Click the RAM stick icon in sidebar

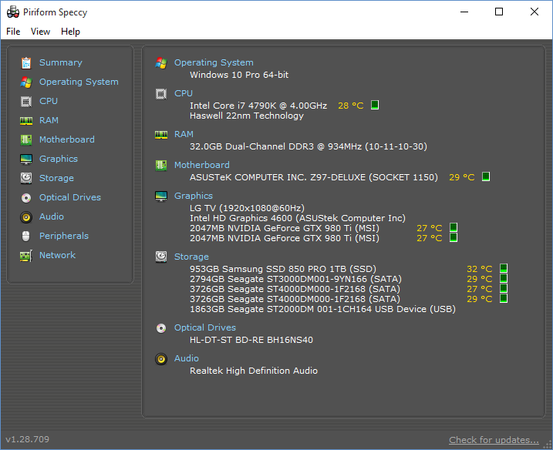click(26, 121)
